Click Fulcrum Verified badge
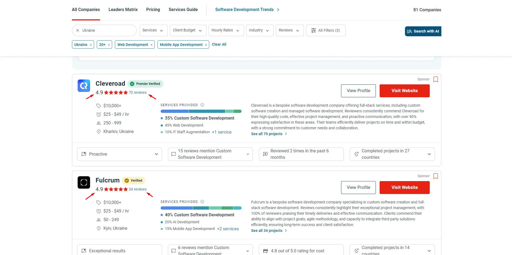The height and width of the screenshot is (255, 512). tap(134, 181)
